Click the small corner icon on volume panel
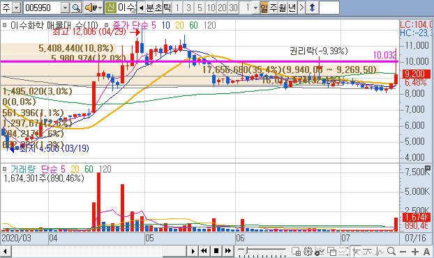The width and height of the screenshot is (434, 258). [428, 168]
